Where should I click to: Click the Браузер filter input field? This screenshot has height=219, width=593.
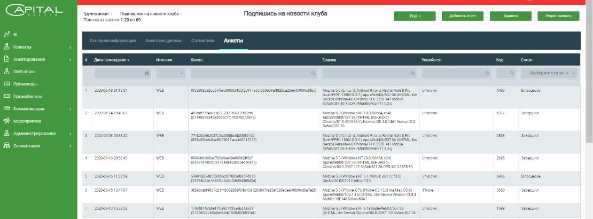pos(370,73)
